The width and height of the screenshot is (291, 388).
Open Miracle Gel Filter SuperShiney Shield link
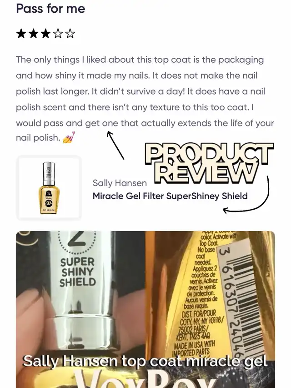click(x=170, y=196)
